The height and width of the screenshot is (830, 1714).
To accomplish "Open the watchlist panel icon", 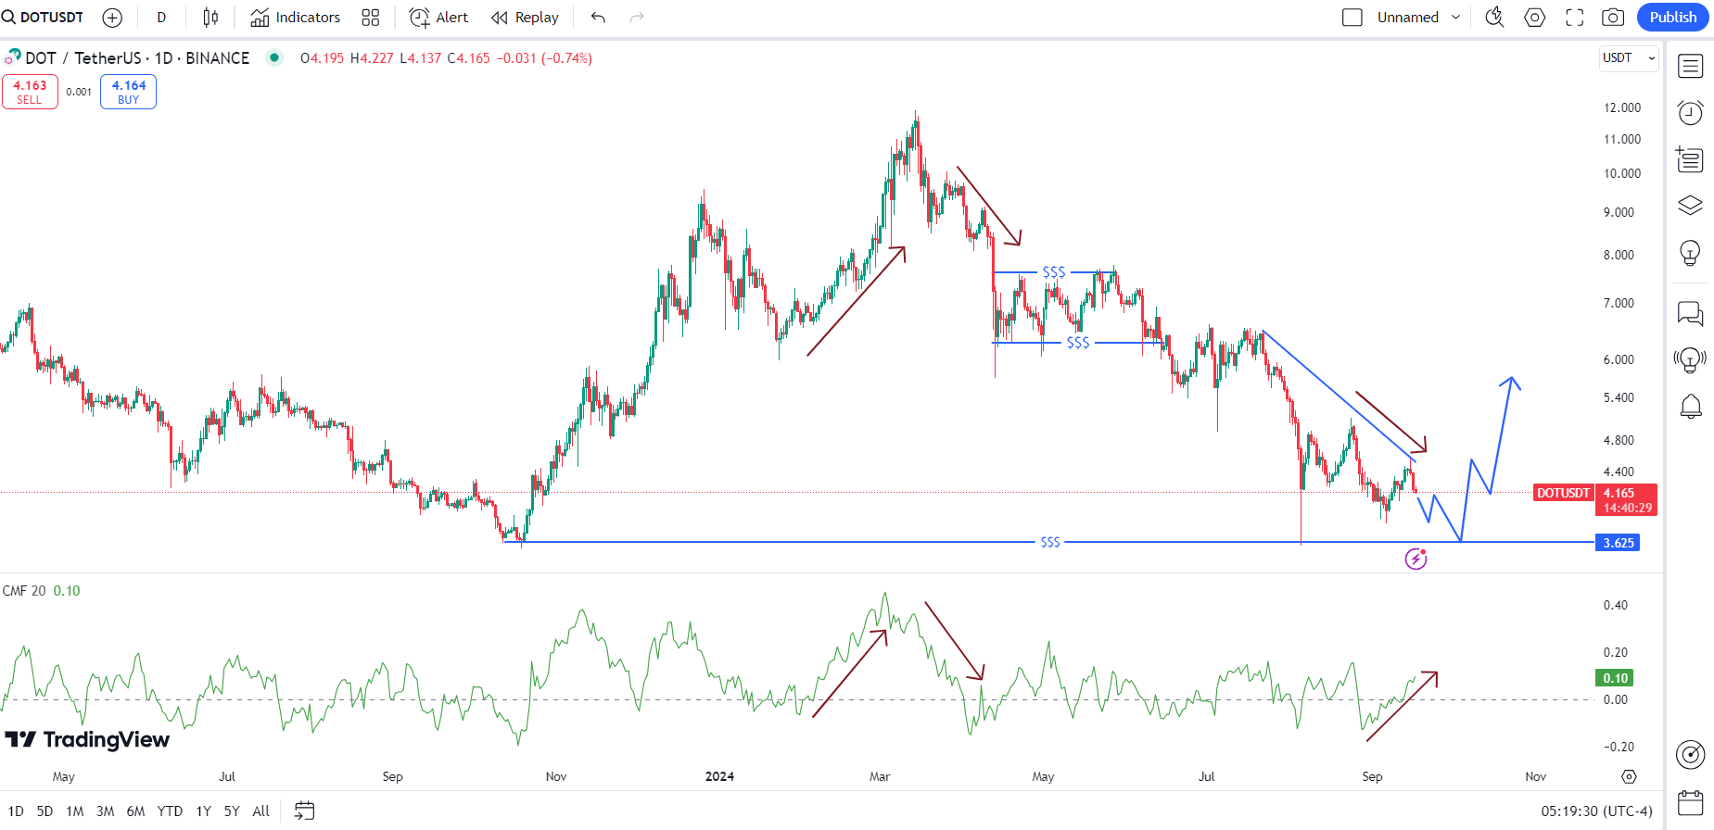I will (x=1690, y=66).
